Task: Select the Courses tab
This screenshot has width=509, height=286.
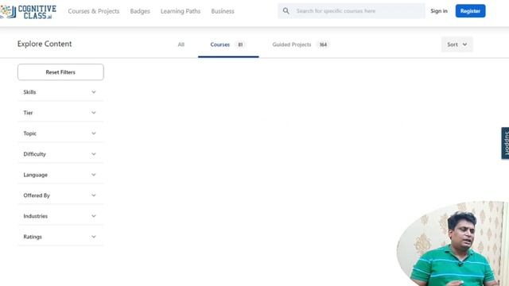Action: (228, 44)
